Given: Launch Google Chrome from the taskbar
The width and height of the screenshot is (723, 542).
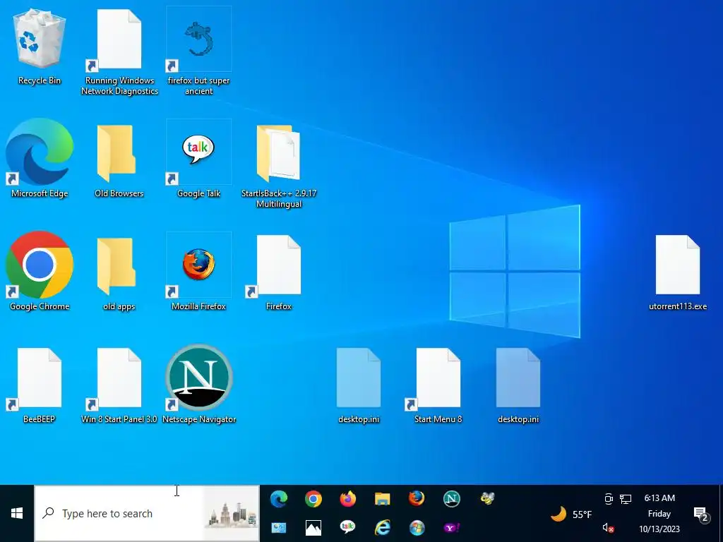Looking at the screenshot, I should 313,499.
